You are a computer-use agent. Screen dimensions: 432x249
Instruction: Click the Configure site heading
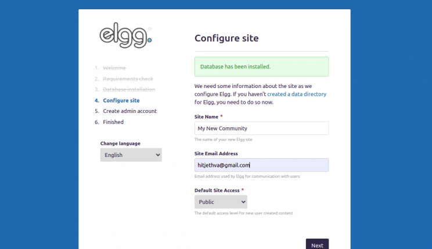click(226, 38)
